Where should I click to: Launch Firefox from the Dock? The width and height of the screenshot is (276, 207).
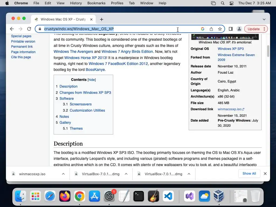pos(65,196)
